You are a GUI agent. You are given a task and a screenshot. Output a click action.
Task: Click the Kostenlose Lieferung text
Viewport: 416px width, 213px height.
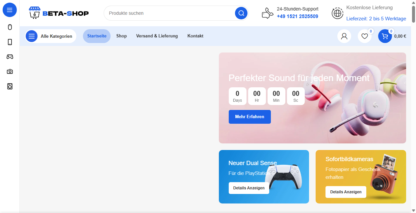tap(370, 8)
